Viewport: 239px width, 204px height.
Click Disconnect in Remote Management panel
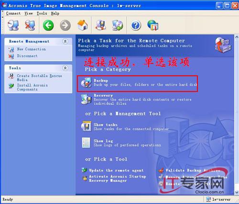pos(27,56)
